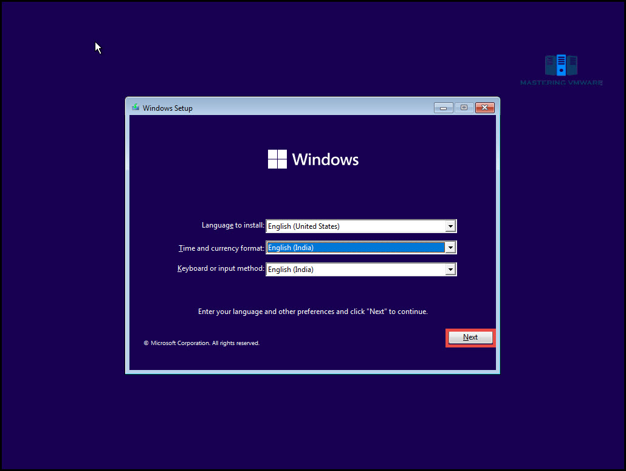The height and width of the screenshot is (471, 626).
Task: Expand the Time and currency format arrow
Action: pyautogui.click(x=450, y=248)
